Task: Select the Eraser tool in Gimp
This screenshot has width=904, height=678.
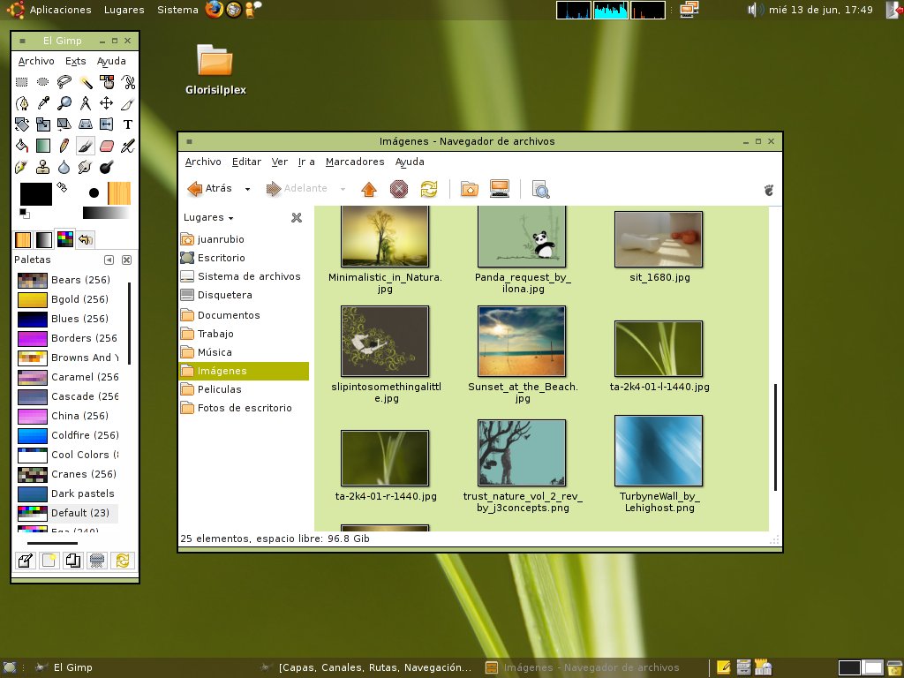Action: (x=107, y=146)
